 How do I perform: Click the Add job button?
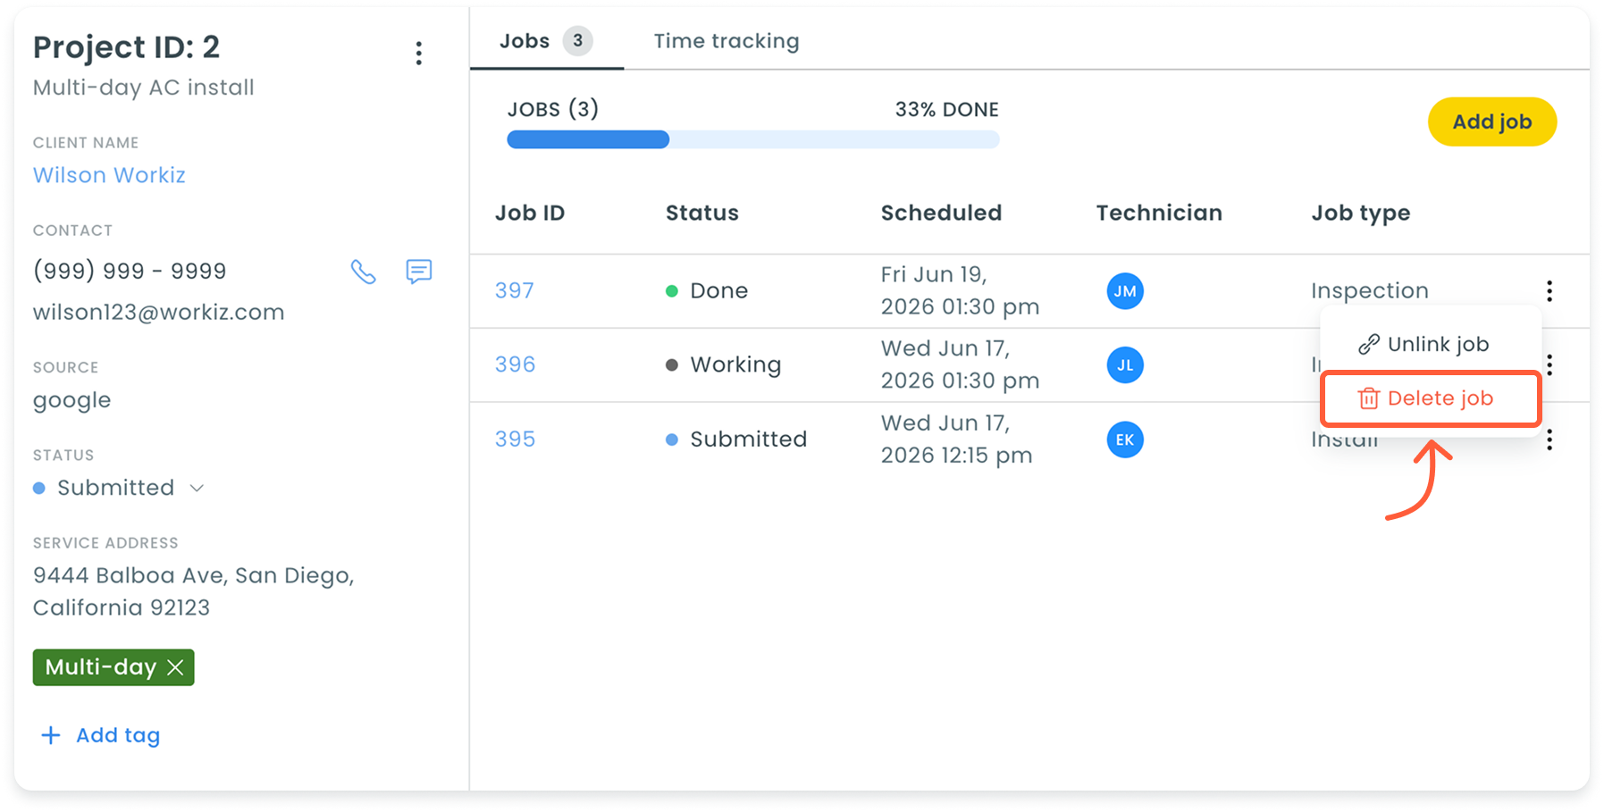(1492, 121)
